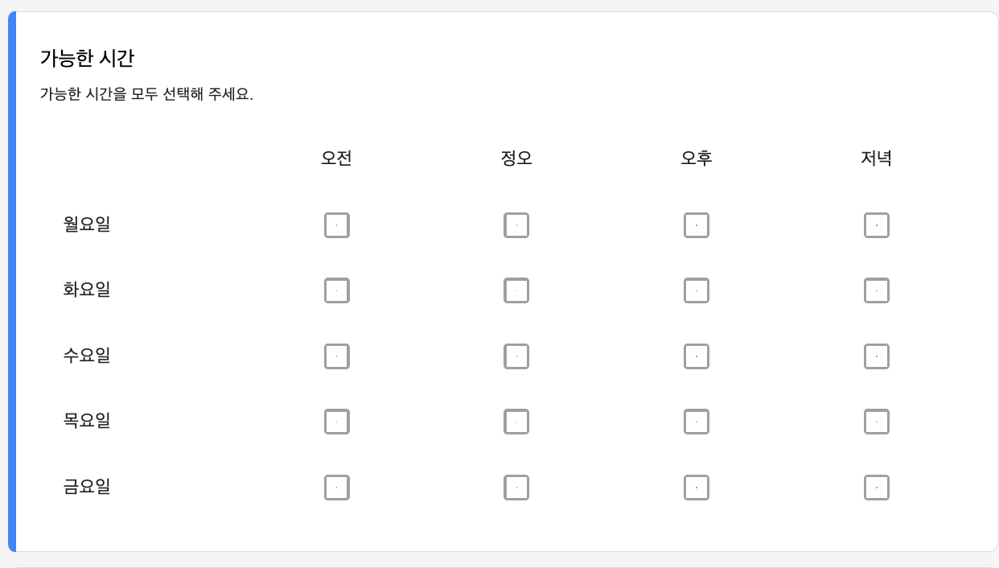The image size is (999, 568).
Task: Enable the 화요일 오전 option
Action: pos(337,290)
